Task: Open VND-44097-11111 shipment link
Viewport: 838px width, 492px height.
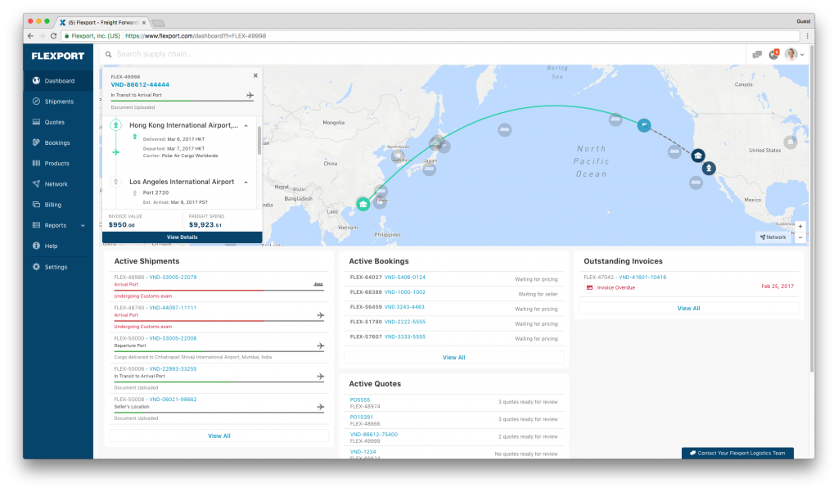Action: pyautogui.click(x=173, y=308)
